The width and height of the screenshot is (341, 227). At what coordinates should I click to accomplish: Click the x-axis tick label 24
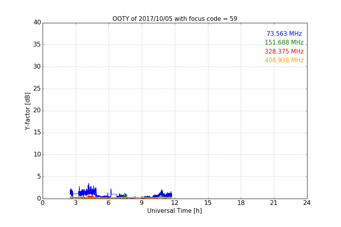point(307,203)
